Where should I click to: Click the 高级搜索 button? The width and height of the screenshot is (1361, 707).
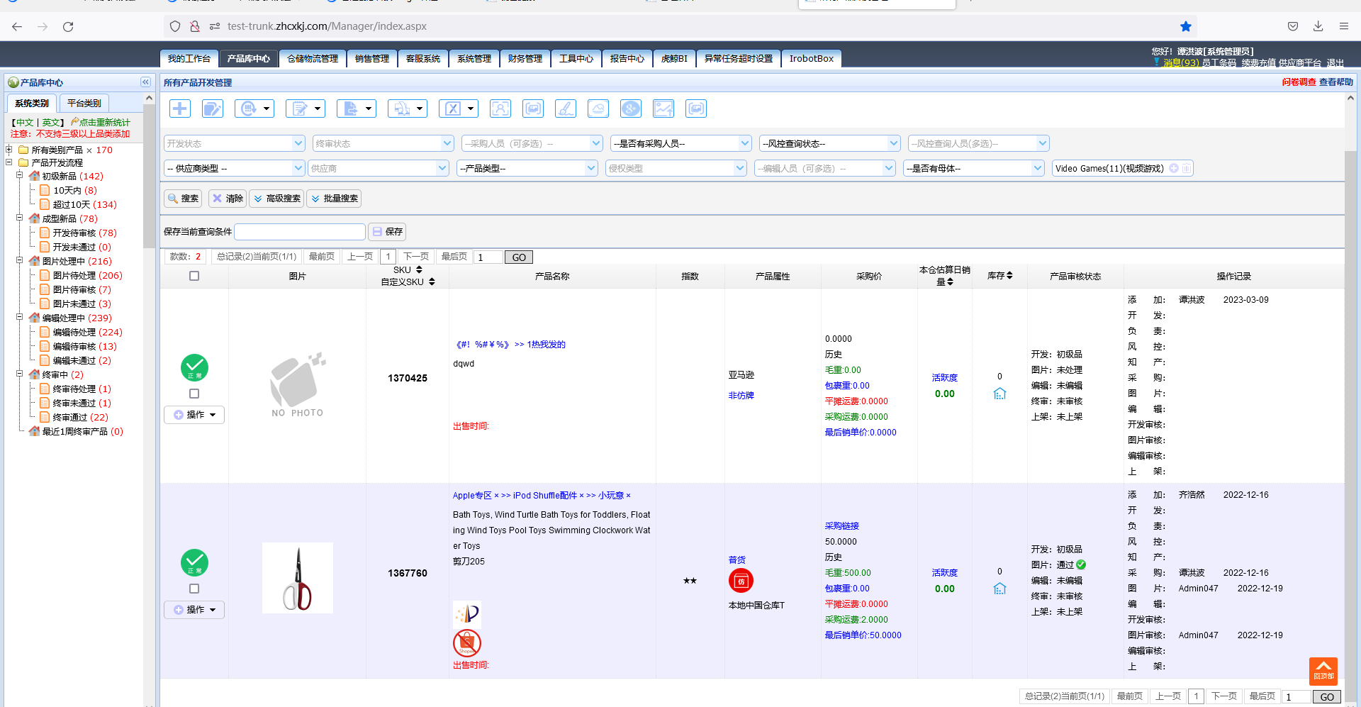click(x=276, y=199)
